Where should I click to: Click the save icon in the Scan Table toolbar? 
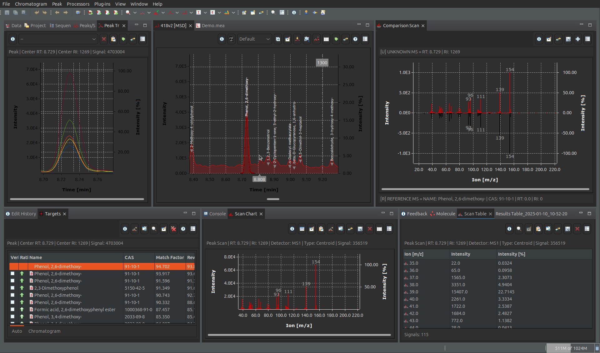tap(567, 229)
